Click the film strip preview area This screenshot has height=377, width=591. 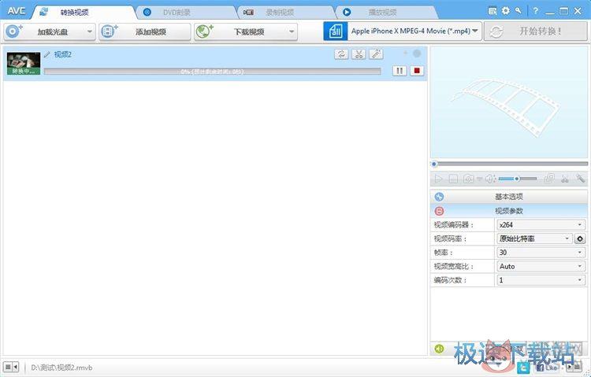pos(509,102)
